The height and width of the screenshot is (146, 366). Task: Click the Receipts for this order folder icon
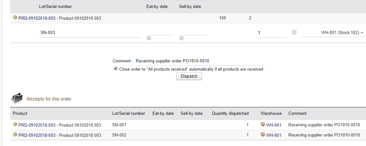click(17, 98)
